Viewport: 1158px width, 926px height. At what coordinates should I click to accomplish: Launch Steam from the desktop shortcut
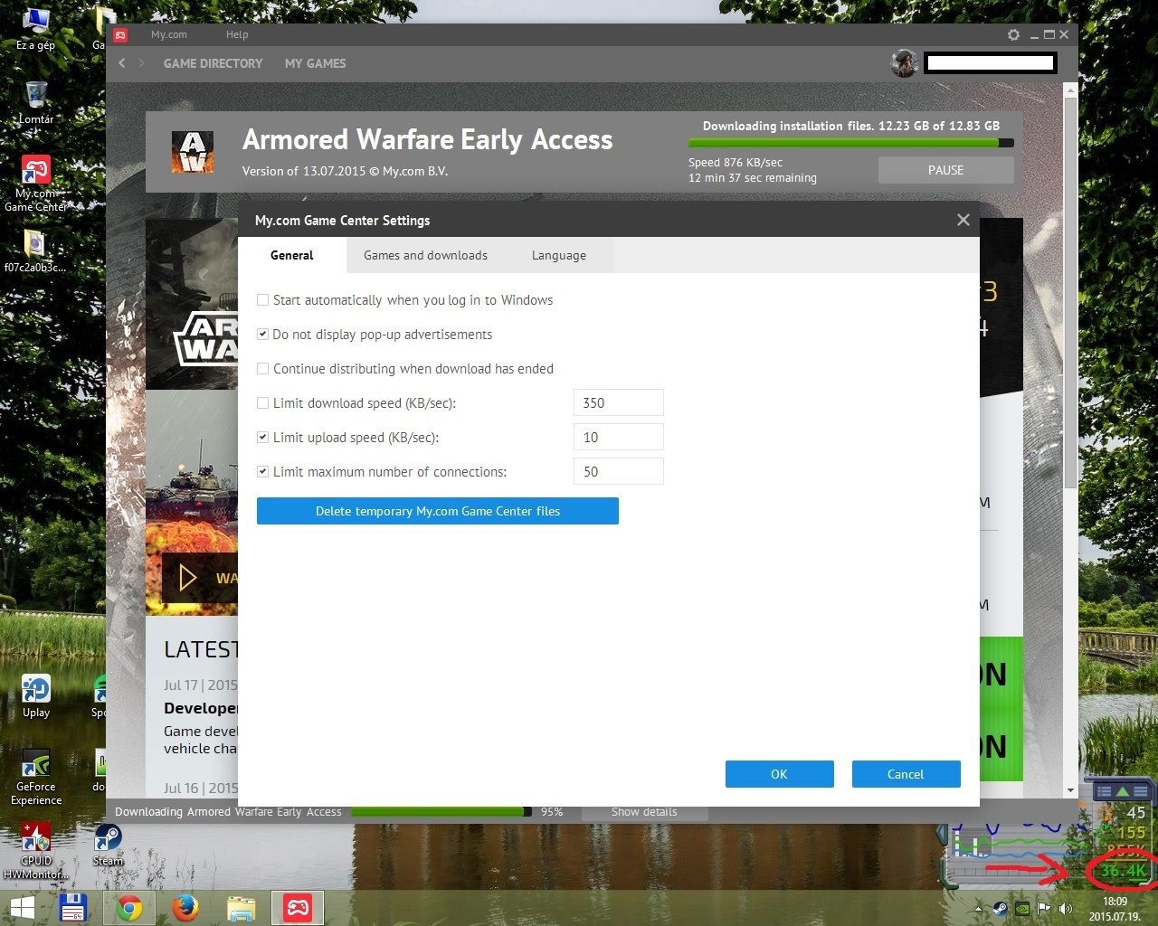pyautogui.click(x=108, y=845)
